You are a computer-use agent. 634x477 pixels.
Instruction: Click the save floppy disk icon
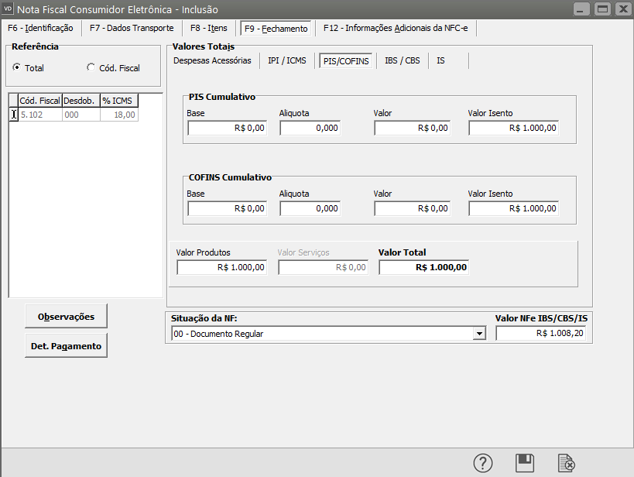pyautogui.click(x=525, y=463)
